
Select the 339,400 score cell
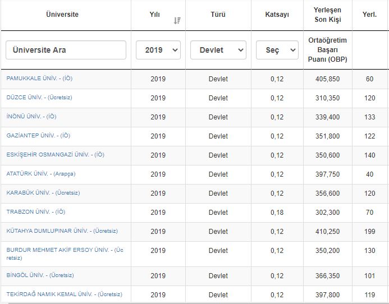click(327, 117)
